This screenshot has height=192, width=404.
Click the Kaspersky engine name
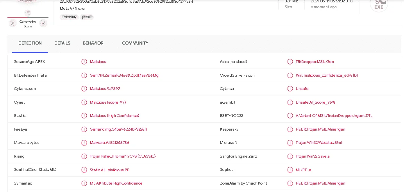tap(229, 129)
